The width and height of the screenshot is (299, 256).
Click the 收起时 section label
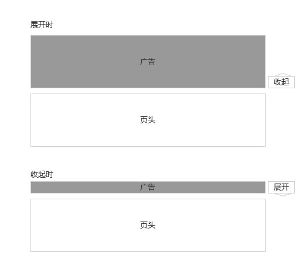pyautogui.click(x=42, y=174)
